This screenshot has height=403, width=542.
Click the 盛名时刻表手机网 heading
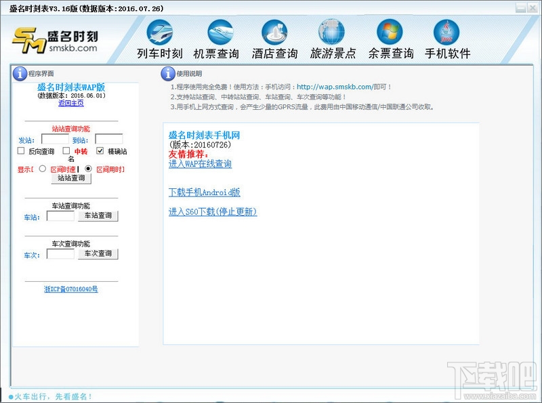click(205, 135)
